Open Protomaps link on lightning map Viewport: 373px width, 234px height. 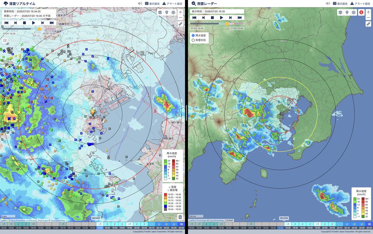coord(43,220)
